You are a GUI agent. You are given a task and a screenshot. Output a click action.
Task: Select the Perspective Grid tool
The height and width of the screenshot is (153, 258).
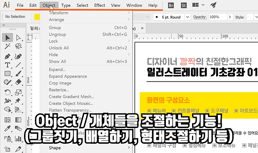[x=18, y=109]
